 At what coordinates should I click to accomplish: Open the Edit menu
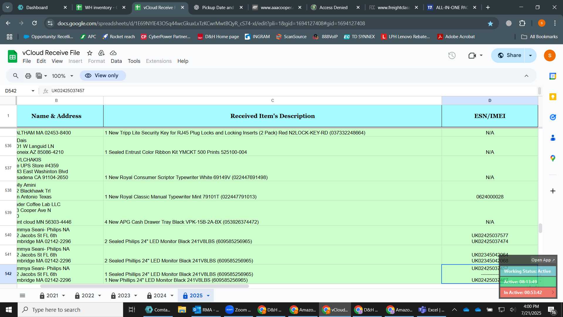[x=41, y=61]
